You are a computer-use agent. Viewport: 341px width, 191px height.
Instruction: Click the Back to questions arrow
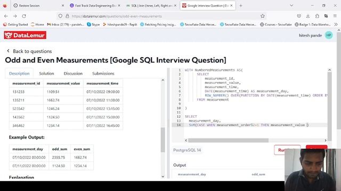pos(8,51)
